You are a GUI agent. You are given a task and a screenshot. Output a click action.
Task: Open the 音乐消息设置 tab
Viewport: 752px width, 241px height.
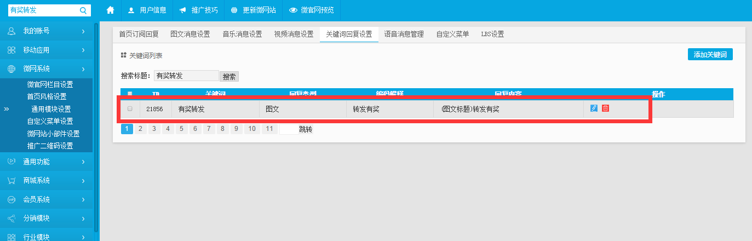[242, 34]
